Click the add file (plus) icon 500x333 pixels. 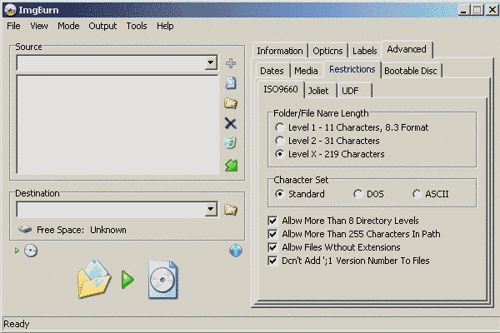tap(231, 63)
